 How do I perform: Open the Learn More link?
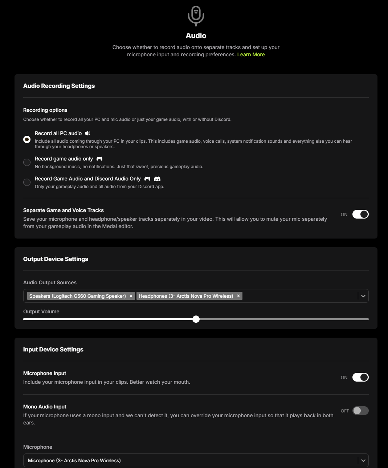point(251,54)
